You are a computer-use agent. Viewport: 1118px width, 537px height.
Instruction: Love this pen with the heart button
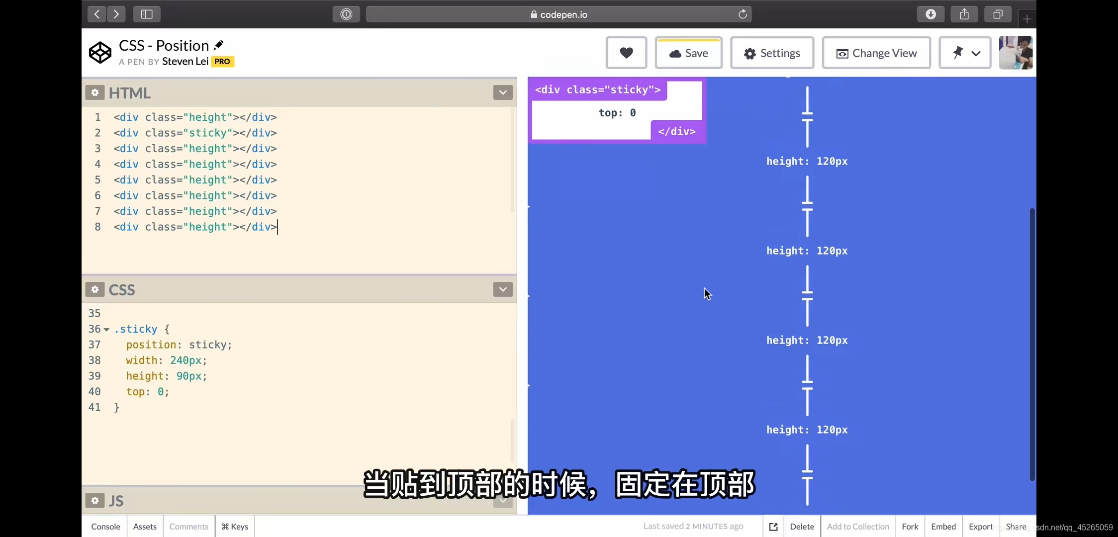click(x=626, y=53)
